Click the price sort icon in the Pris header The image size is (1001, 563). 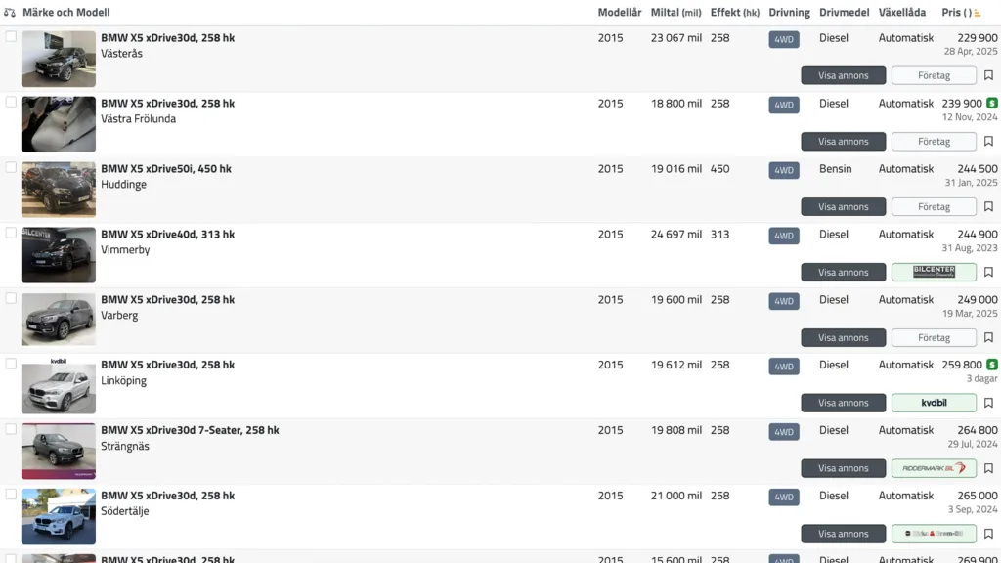[978, 13]
